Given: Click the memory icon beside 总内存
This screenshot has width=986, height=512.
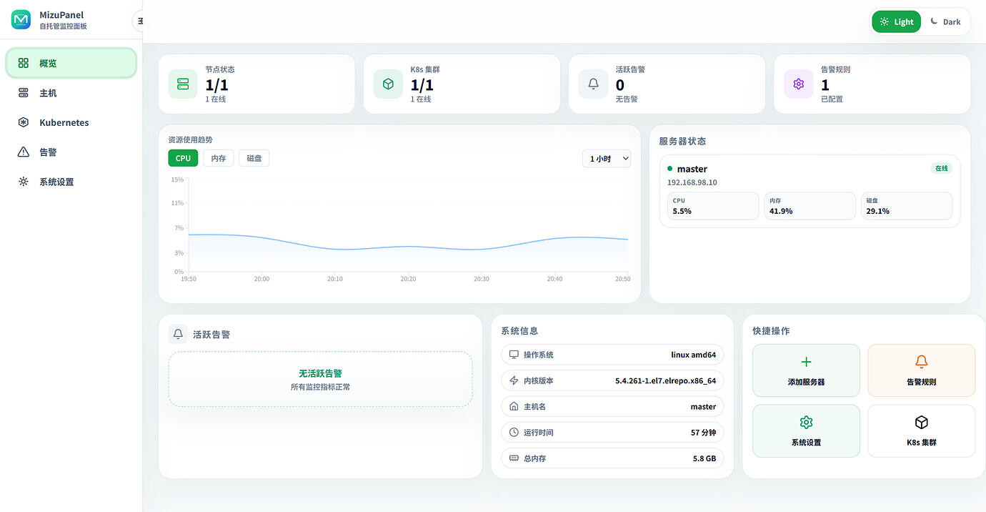Looking at the screenshot, I should click(514, 458).
